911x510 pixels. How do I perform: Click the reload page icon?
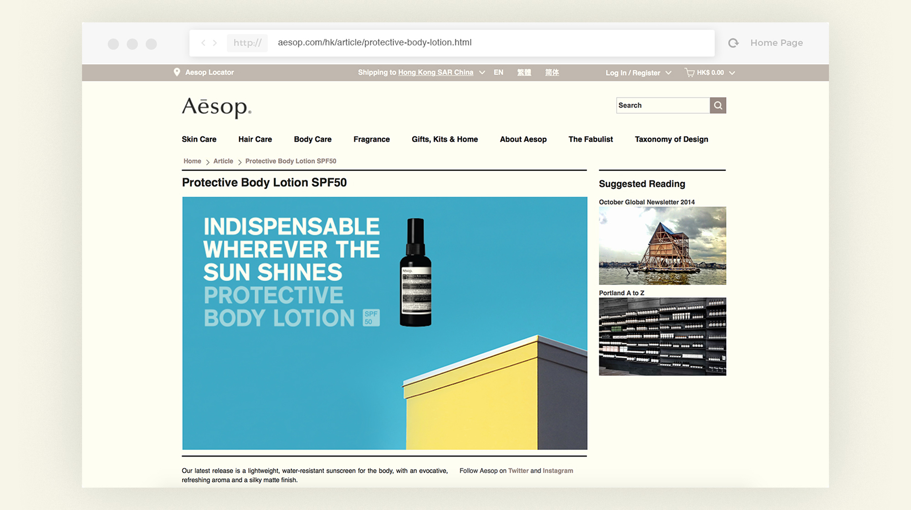click(x=733, y=43)
